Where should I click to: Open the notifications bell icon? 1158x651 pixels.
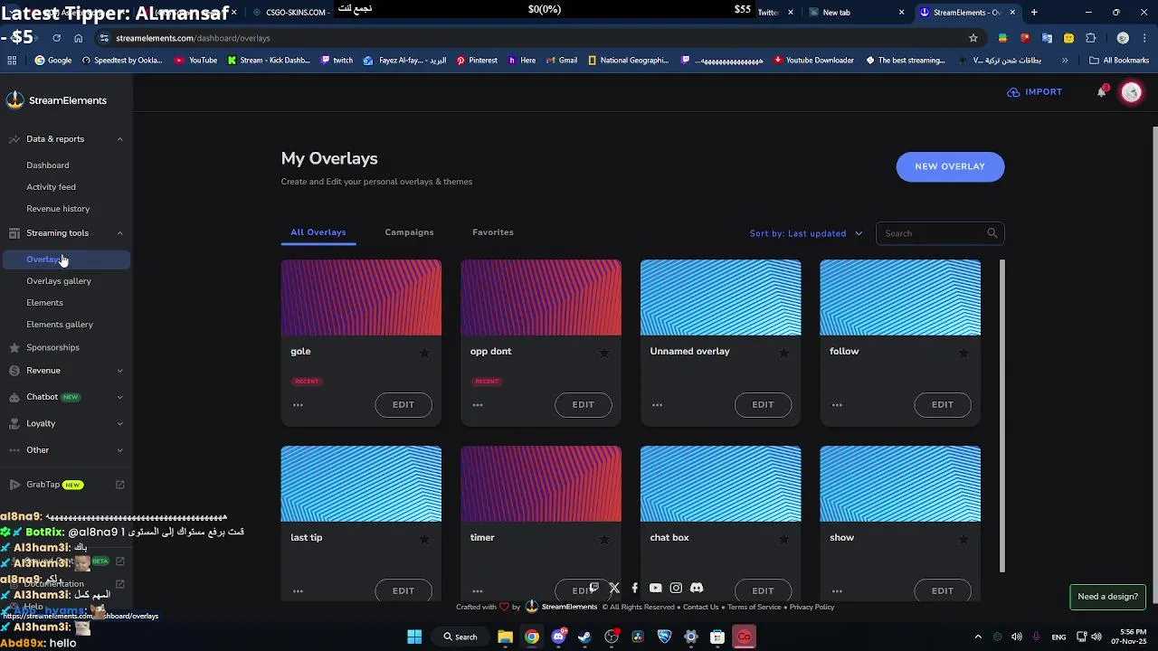point(1101,92)
